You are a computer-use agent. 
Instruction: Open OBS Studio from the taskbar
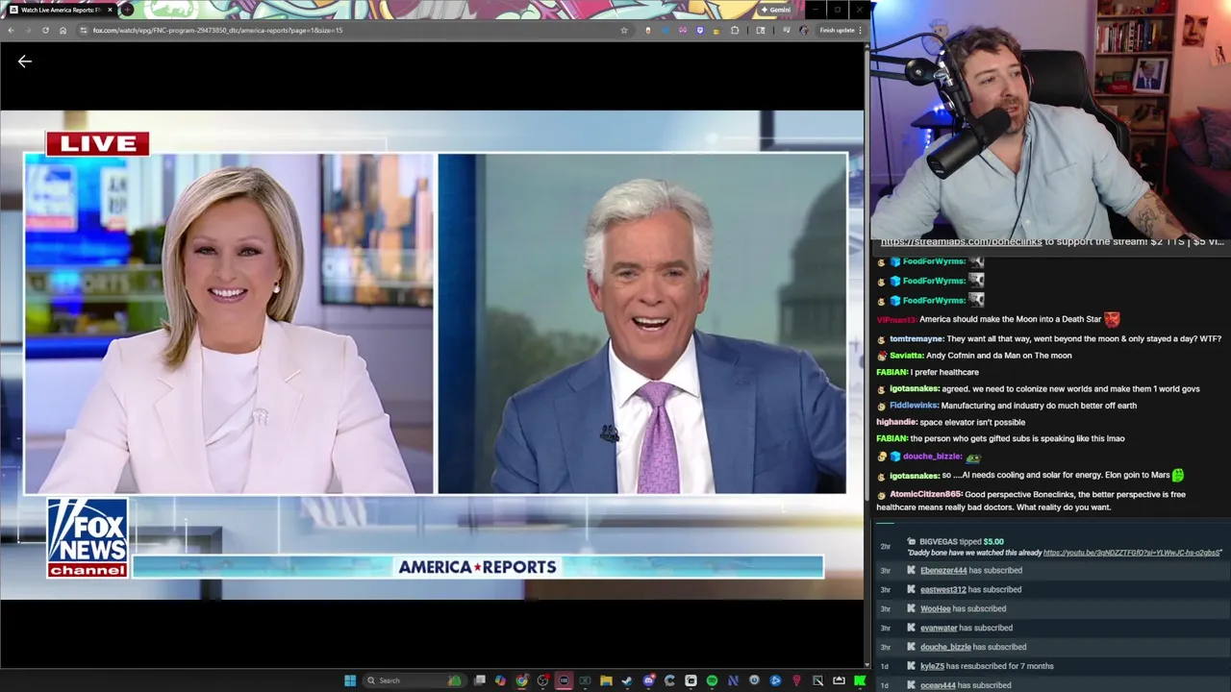(x=543, y=680)
